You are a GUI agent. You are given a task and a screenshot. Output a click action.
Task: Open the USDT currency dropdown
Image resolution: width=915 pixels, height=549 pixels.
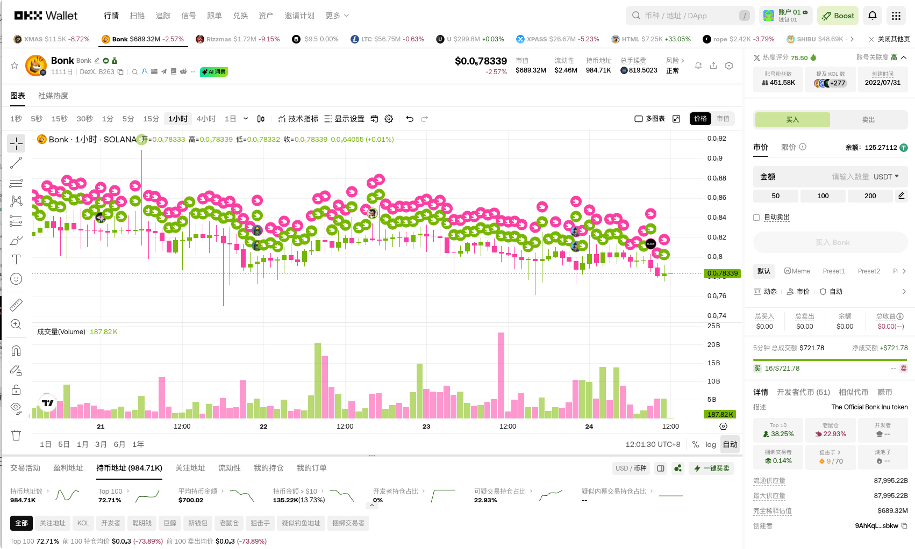[x=886, y=176]
